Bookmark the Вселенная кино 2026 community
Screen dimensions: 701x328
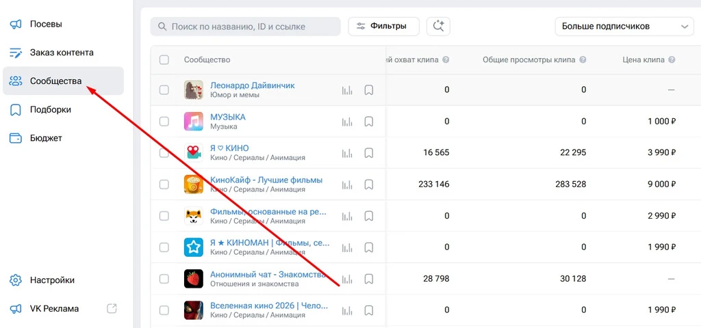[x=368, y=310]
